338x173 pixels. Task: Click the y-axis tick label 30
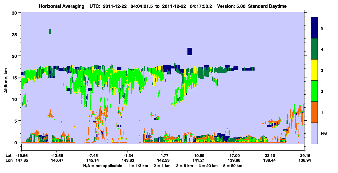tap(15, 13)
